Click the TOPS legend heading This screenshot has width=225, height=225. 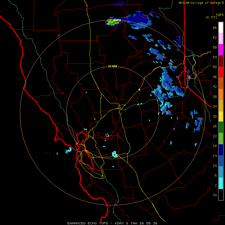(x=220, y=15)
